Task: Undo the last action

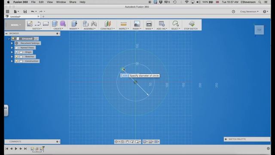Action: coord(33,12)
